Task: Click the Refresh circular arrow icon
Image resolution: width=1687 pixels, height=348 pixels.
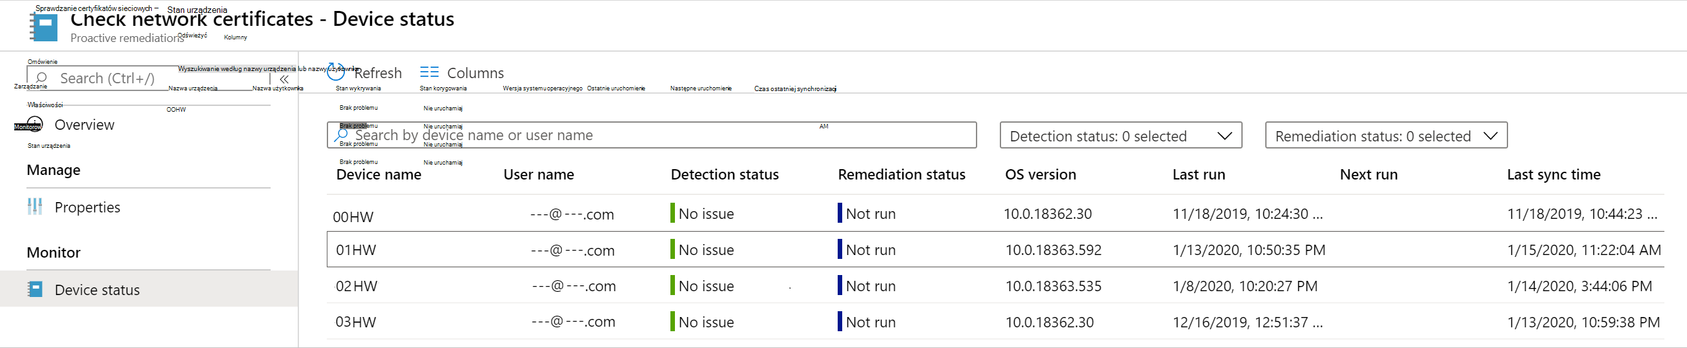Action: (x=336, y=72)
